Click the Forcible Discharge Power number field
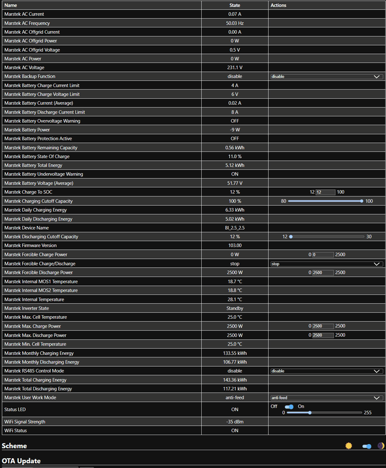 pyautogui.click(x=323, y=273)
